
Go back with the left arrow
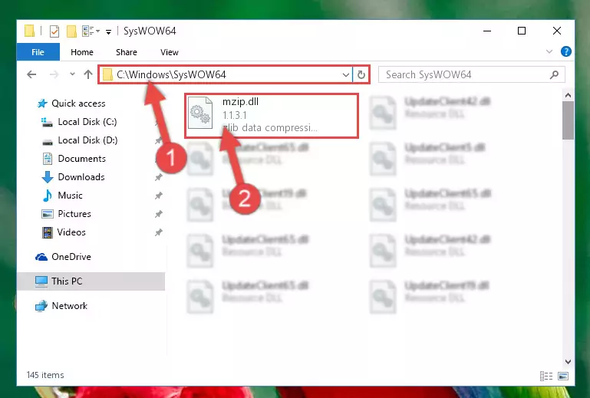coord(32,74)
